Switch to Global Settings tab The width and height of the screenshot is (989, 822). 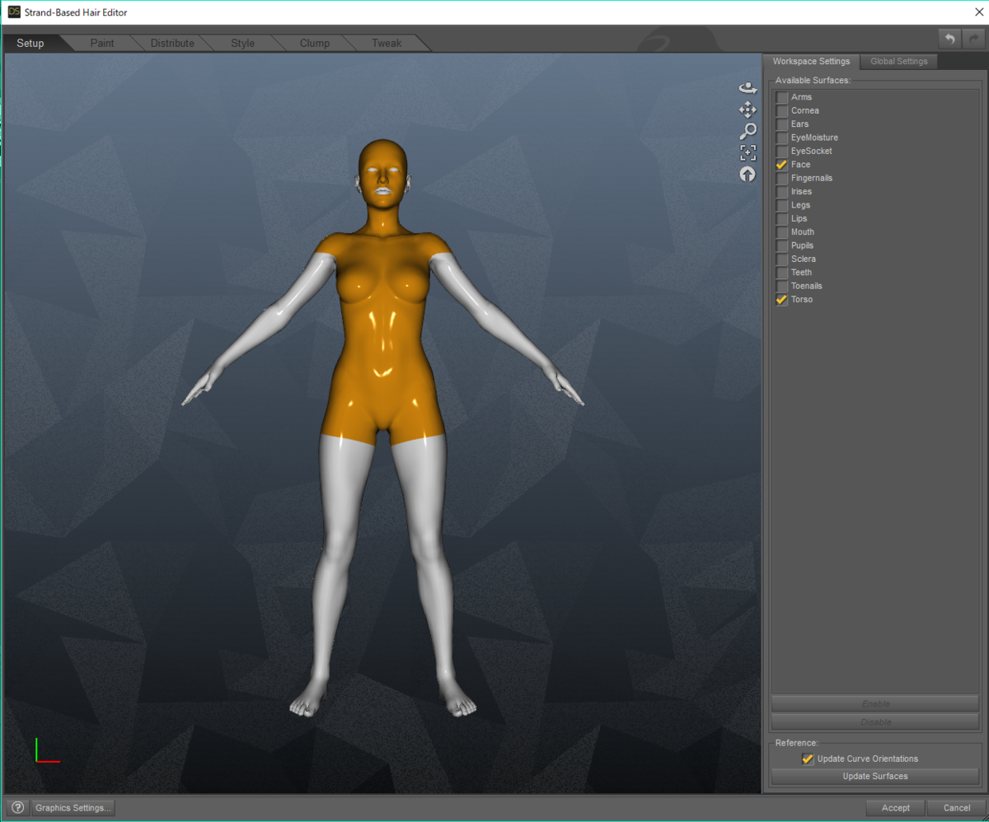(898, 62)
